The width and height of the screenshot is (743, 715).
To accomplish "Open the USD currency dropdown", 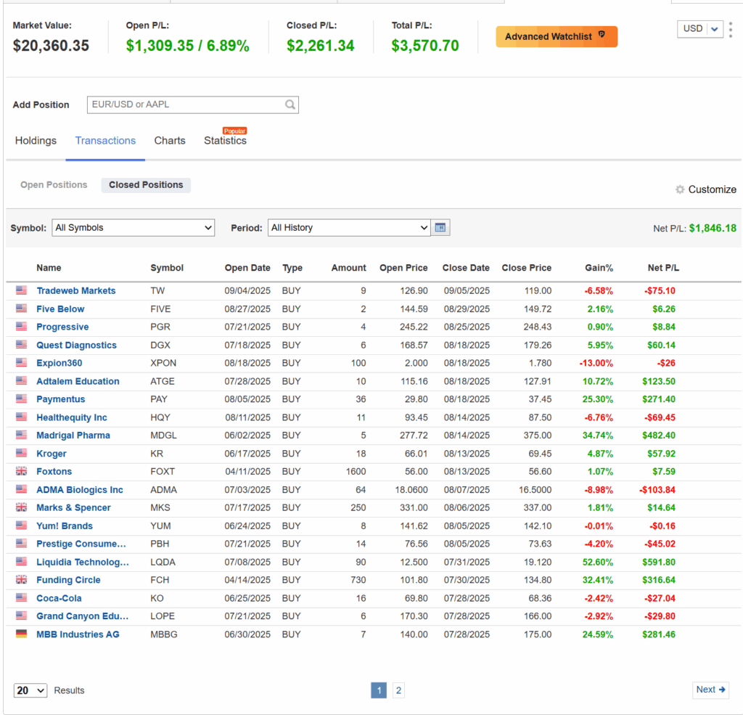I will click(x=700, y=29).
